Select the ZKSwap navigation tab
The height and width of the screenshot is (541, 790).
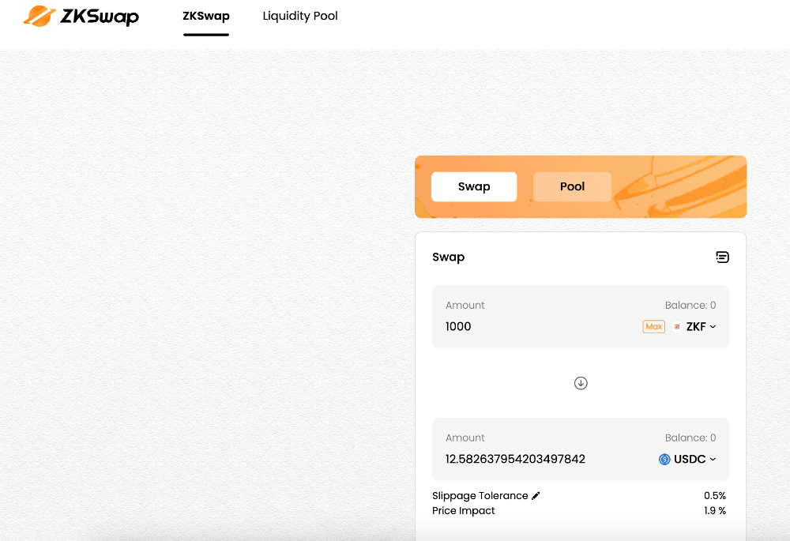click(x=206, y=16)
